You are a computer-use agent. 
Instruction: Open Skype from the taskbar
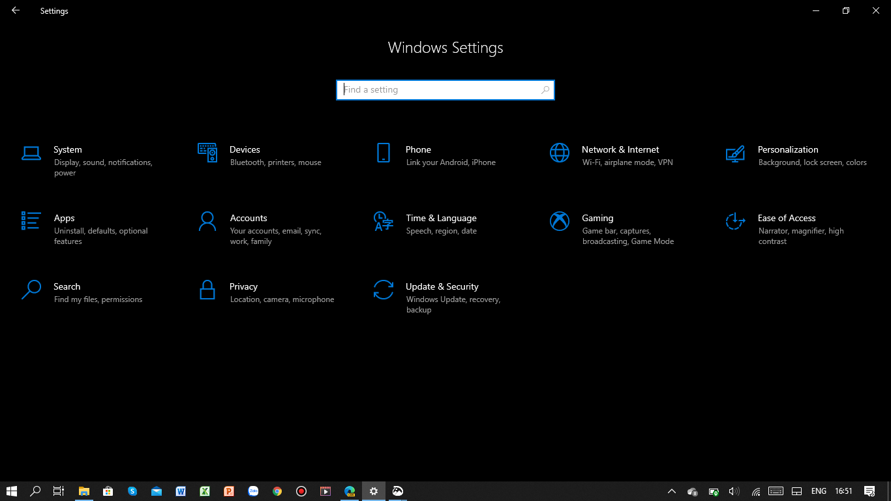[132, 491]
